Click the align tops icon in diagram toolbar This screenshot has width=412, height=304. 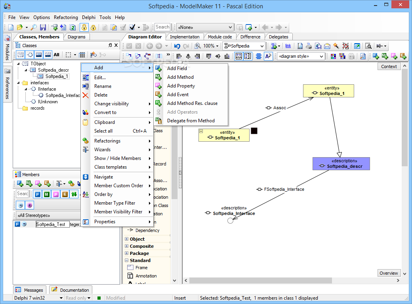tap(209, 56)
